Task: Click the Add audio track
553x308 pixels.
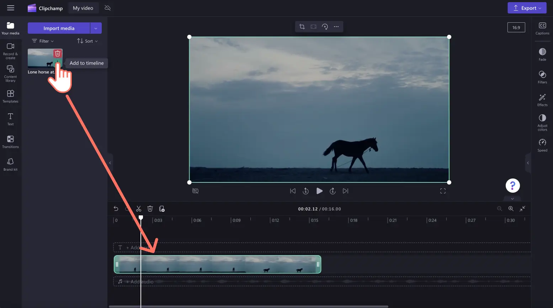Action: (322, 281)
